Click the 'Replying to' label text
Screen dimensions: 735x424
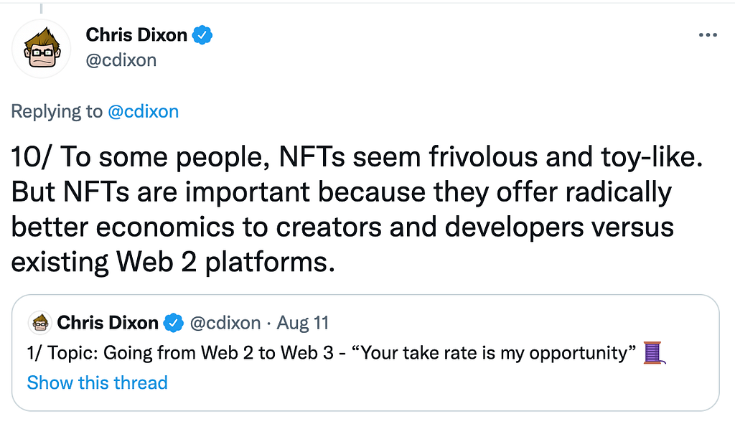[57, 111]
